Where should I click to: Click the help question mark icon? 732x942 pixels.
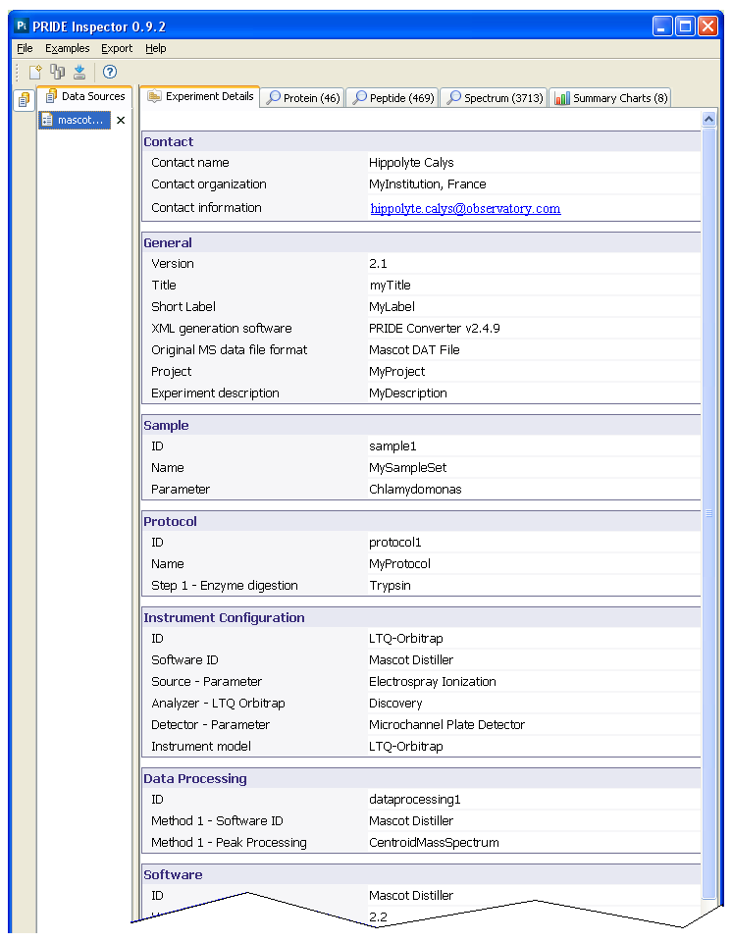[x=110, y=72]
